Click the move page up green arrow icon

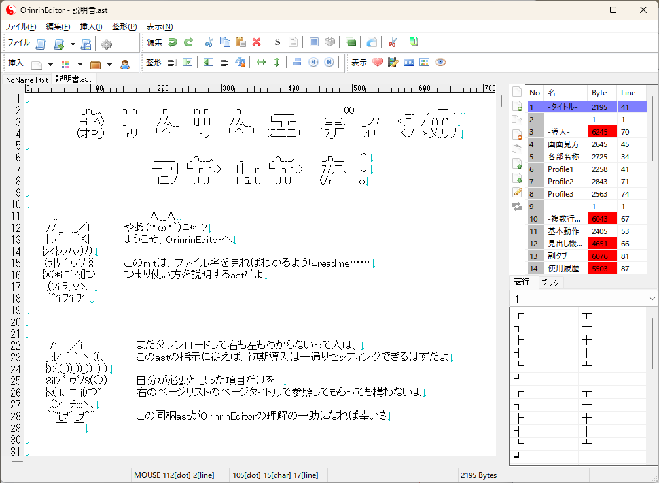(517, 163)
